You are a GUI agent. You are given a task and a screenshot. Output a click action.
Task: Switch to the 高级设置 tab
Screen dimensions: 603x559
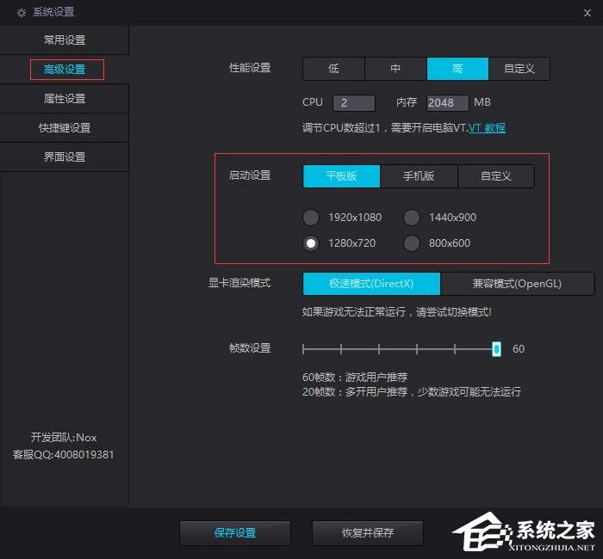click(65, 70)
